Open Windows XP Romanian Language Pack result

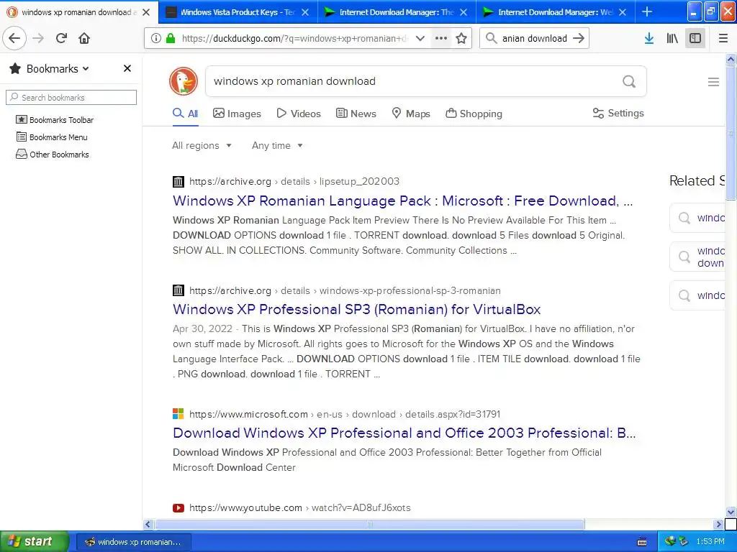click(403, 201)
